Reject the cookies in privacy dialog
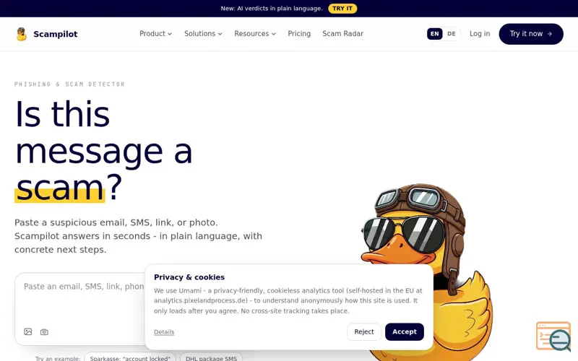 (364, 331)
